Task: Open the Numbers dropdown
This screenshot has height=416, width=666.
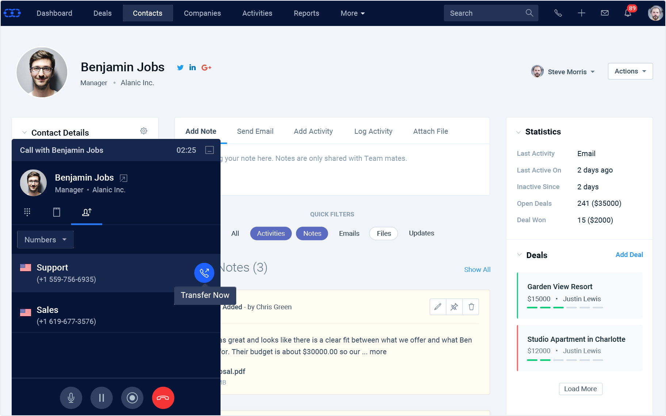Action: pyautogui.click(x=45, y=239)
